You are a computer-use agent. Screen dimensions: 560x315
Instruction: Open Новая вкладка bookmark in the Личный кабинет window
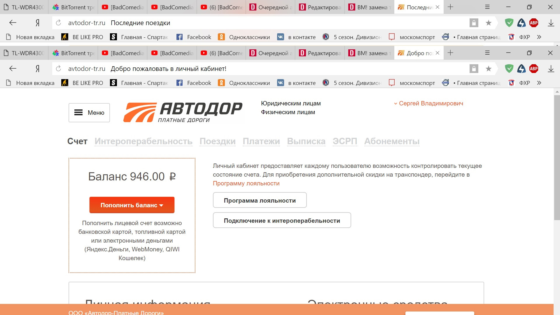click(x=30, y=83)
